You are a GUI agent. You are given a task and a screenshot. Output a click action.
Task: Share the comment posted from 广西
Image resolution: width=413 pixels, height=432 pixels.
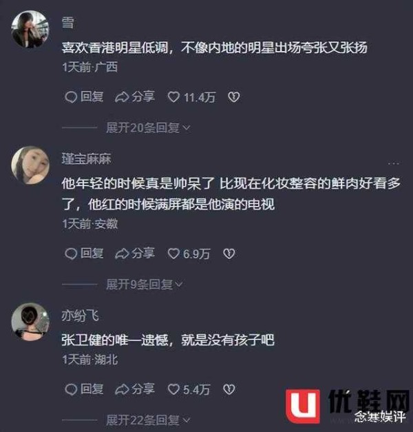(x=135, y=97)
